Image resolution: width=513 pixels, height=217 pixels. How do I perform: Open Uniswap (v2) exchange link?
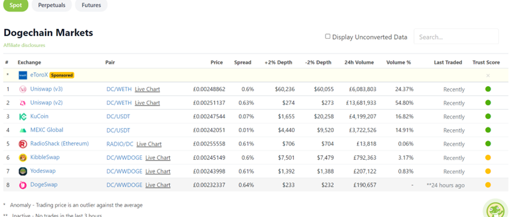(47, 103)
